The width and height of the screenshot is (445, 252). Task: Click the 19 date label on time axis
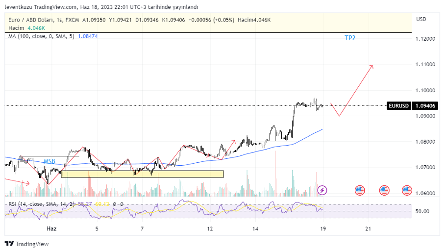[x=323, y=228]
